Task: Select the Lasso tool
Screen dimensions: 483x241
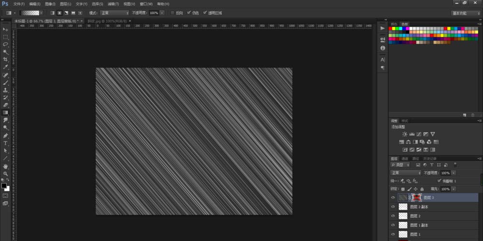Action: [x=5, y=44]
